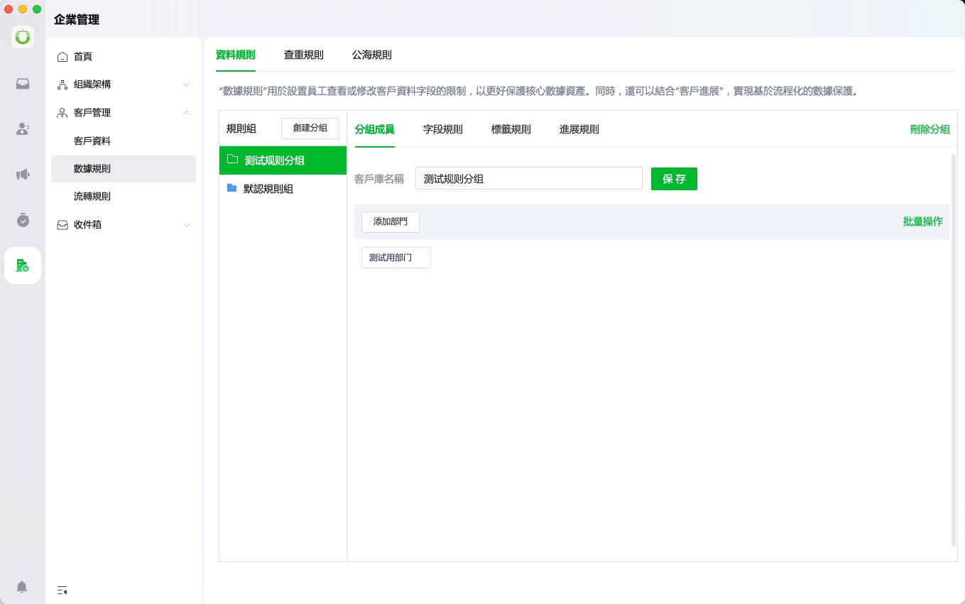This screenshot has height=604, width=965.
Task: Collapse the sidebar menu with bottom icon
Action: (62, 590)
